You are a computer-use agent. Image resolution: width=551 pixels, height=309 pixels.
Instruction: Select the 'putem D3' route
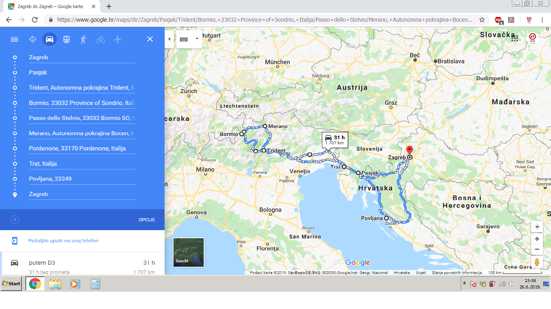point(82,263)
